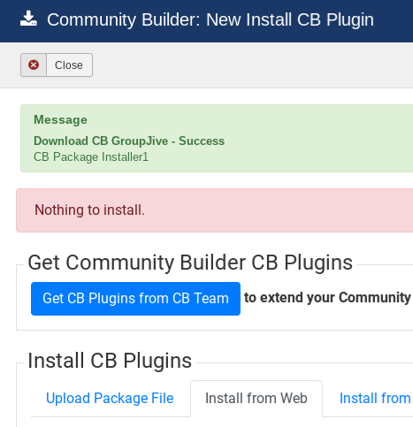Click the bold to extend your Community text
This screenshot has width=413, height=427.
327,297
